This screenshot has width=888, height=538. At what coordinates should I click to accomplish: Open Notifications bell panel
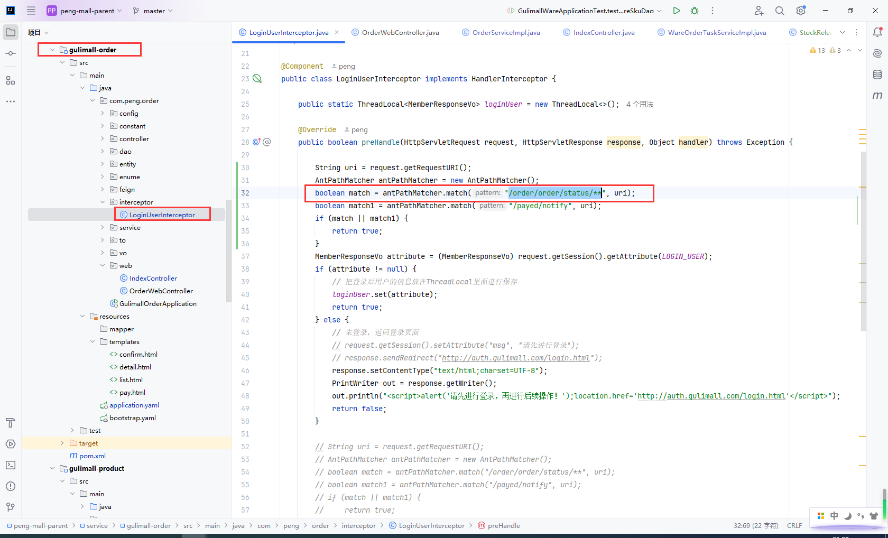click(877, 32)
